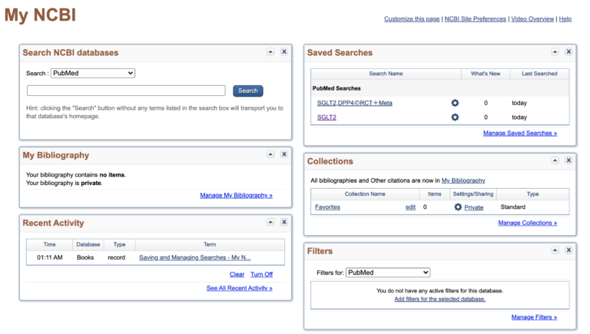Collapse the My Bibliography panel
The image size is (590, 334).
[x=270, y=154]
